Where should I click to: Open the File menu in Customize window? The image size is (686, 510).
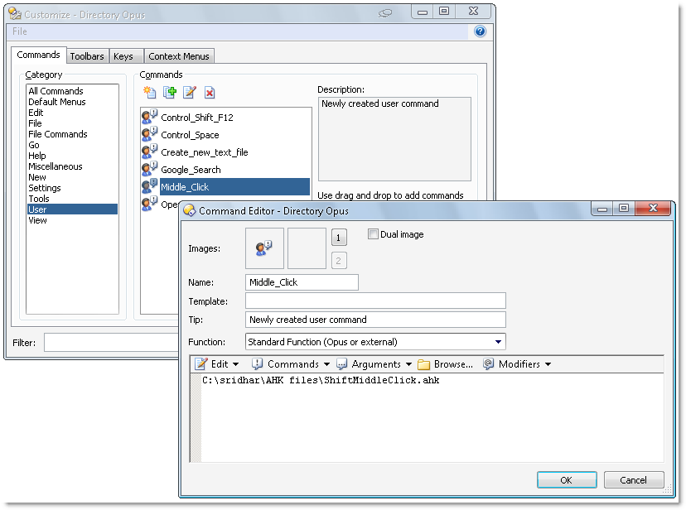click(20, 31)
